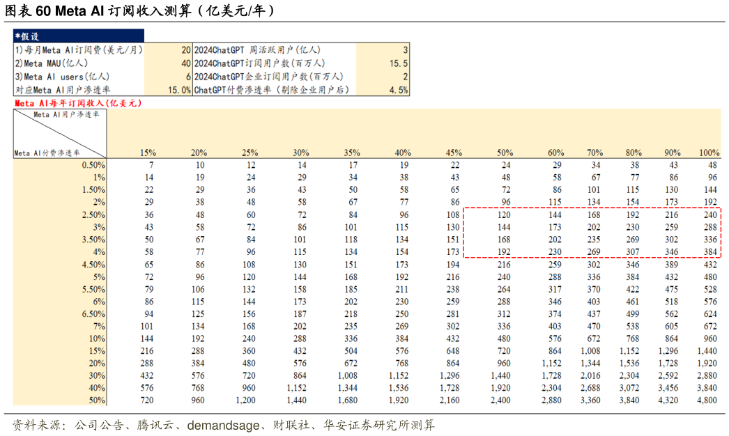Click cell value 4,800

[707, 400]
